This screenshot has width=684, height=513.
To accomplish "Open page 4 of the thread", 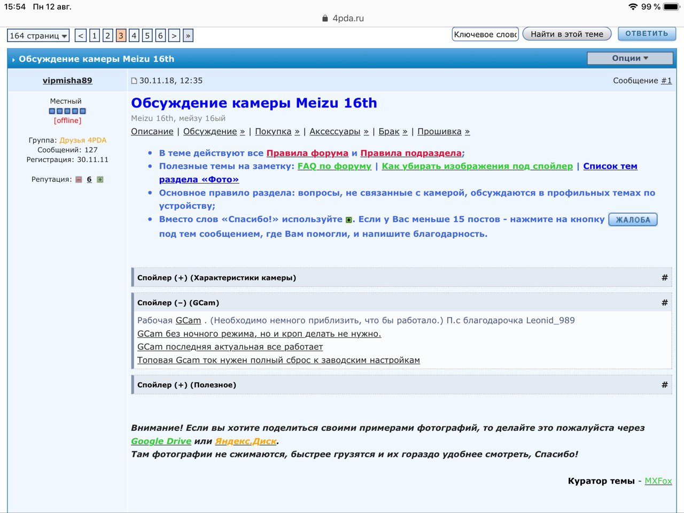I will pyautogui.click(x=134, y=36).
